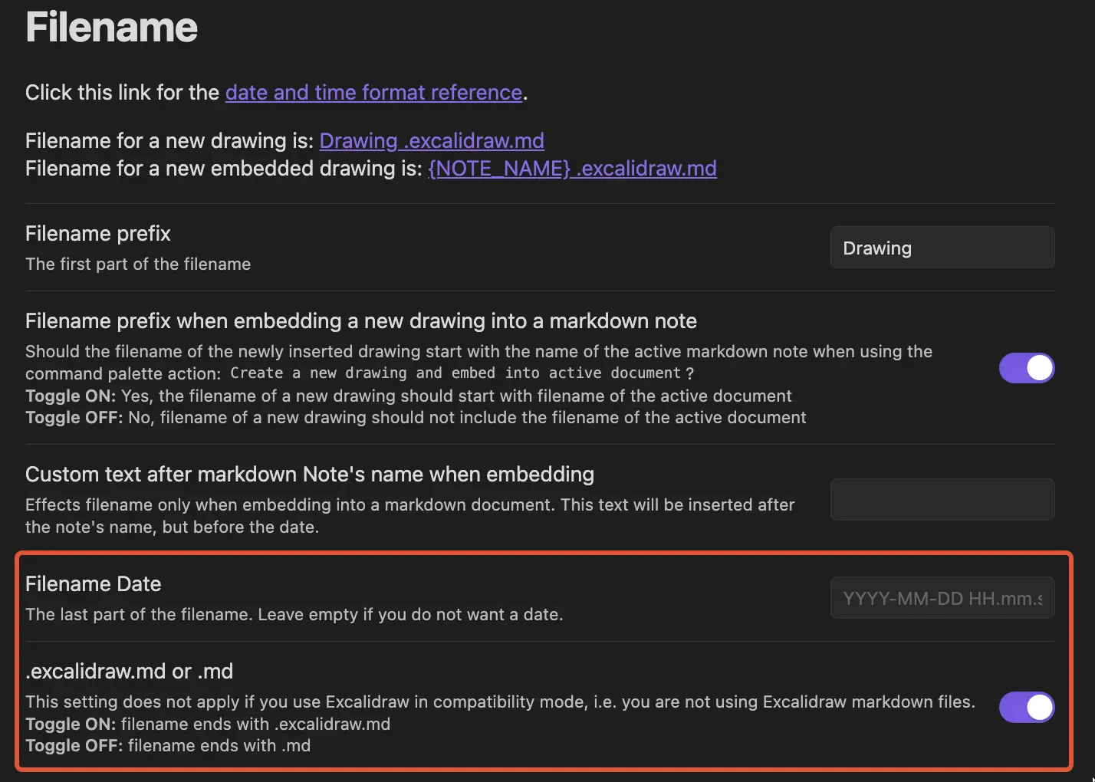Disable the filename prefix when embedding toggle
Screen dimensions: 1095x782
(x=1027, y=368)
